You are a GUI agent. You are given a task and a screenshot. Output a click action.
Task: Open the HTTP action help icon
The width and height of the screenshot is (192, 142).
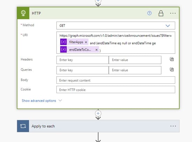pyautogui.click(x=149, y=13)
